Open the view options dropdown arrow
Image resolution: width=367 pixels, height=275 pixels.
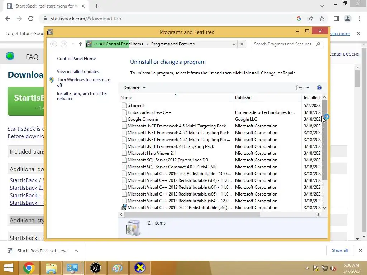(308, 88)
